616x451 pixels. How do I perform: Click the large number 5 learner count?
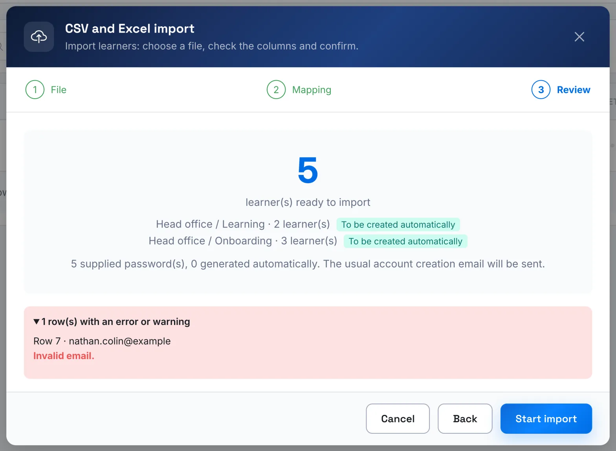click(x=308, y=170)
